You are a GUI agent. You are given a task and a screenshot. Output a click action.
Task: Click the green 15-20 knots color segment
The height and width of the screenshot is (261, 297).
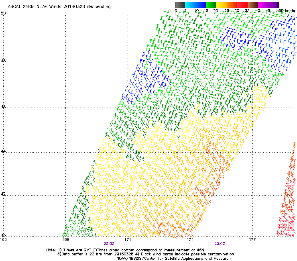pyautogui.click(x=211, y=5)
